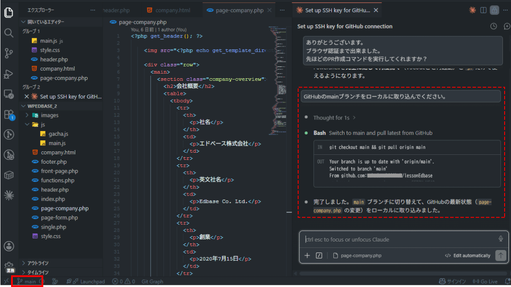Open Git Graph from status bar
The image size is (511, 287).
pyautogui.click(x=152, y=281)
